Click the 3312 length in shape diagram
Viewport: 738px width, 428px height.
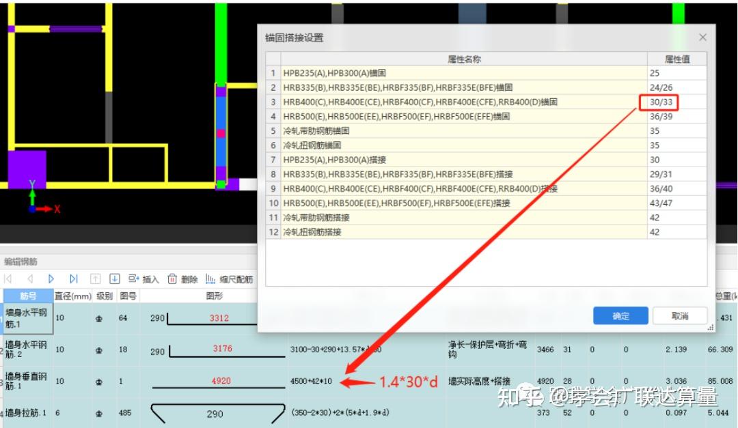(x=219, y=318)
